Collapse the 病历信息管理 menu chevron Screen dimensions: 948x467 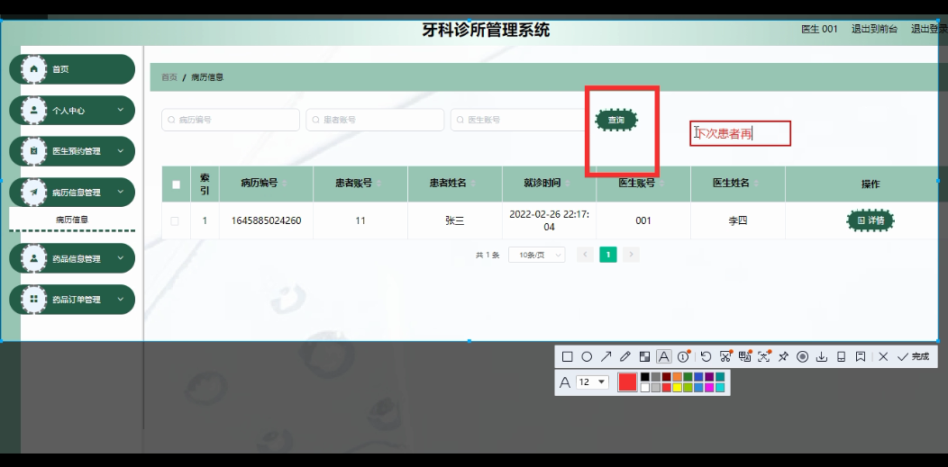point(121,192)
